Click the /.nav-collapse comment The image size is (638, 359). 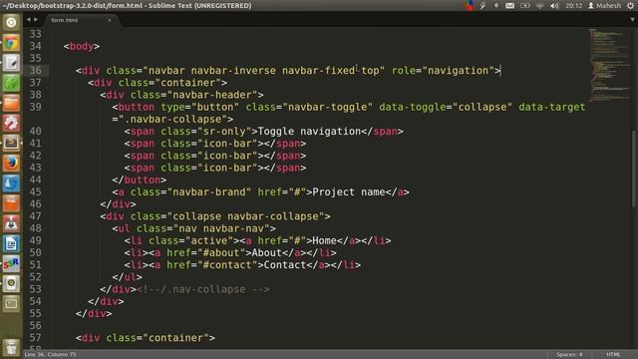[203, 289]
